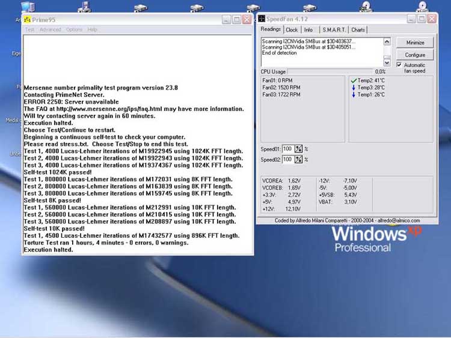Switch to the Clock tab in SpeedFan
This screenshot has height=338, width=451.
(x=292, y=30)
